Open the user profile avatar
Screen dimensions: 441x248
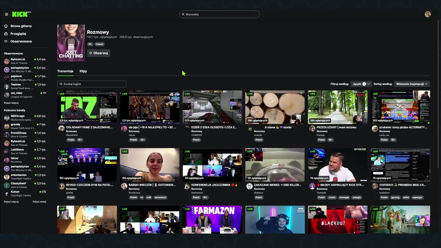[x=428, y=14]
